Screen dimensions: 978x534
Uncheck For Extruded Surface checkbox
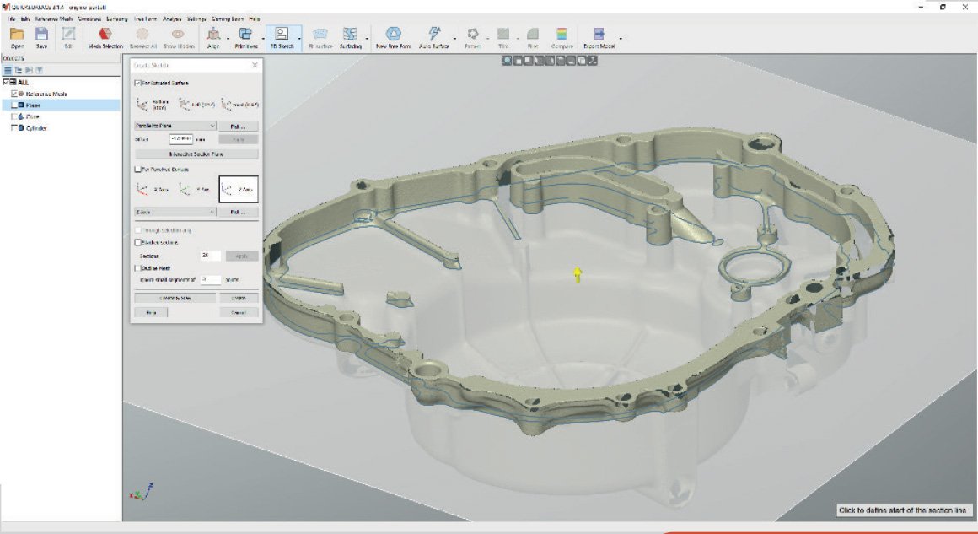coord(137,83)
